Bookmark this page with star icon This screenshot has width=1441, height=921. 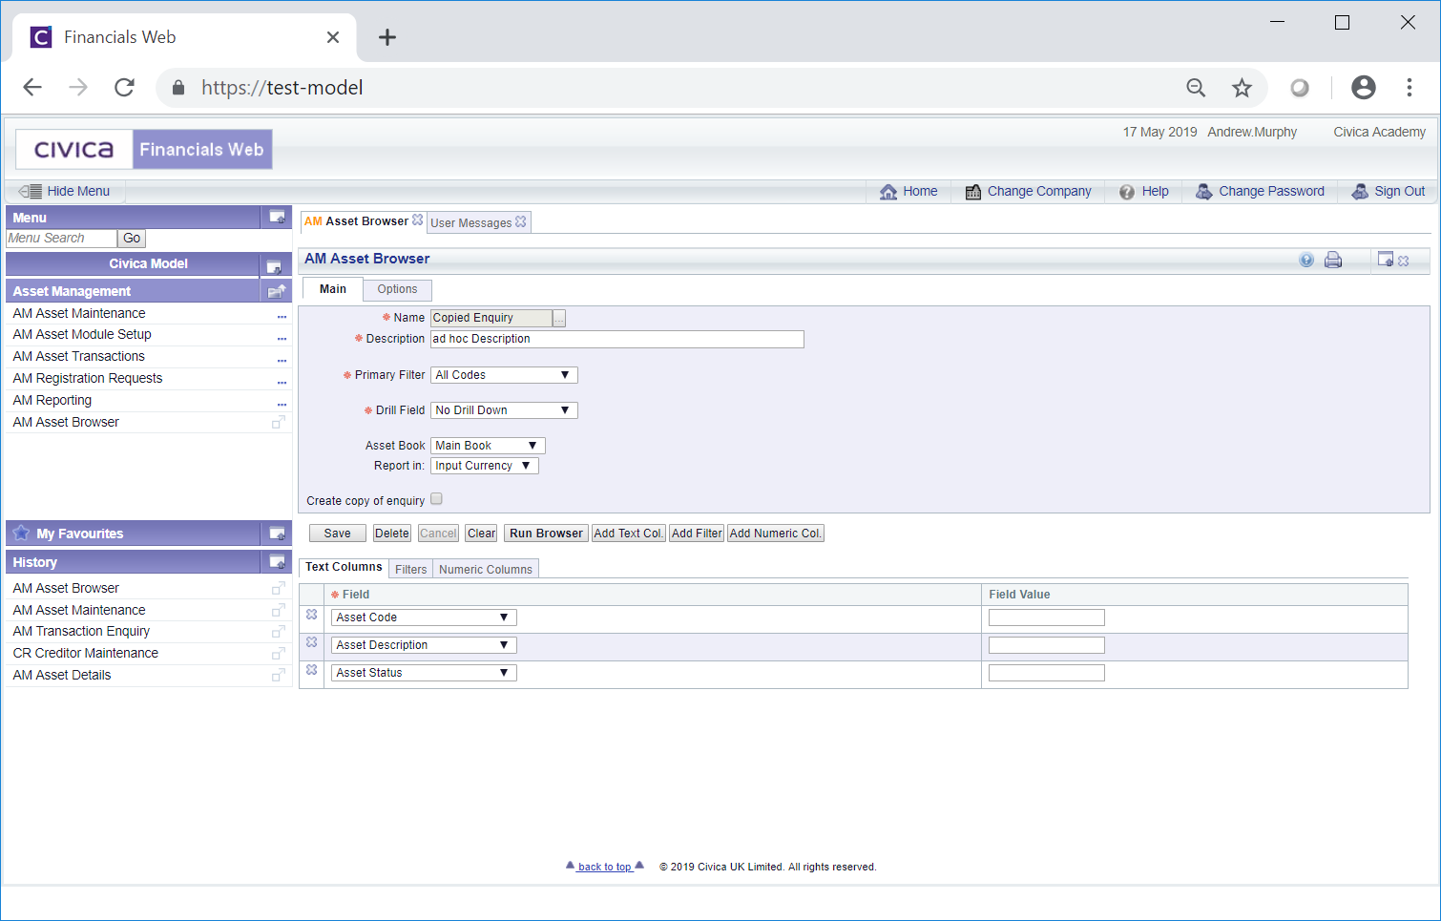[1242, 88]
